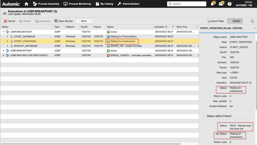Open Process Monitoring perspective
Viewport: 257px width, 145px height.
77,4
